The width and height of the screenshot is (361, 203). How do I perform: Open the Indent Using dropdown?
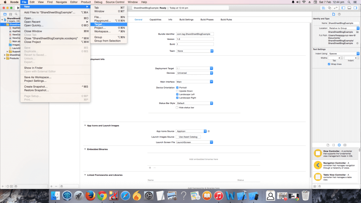(343, 54)
